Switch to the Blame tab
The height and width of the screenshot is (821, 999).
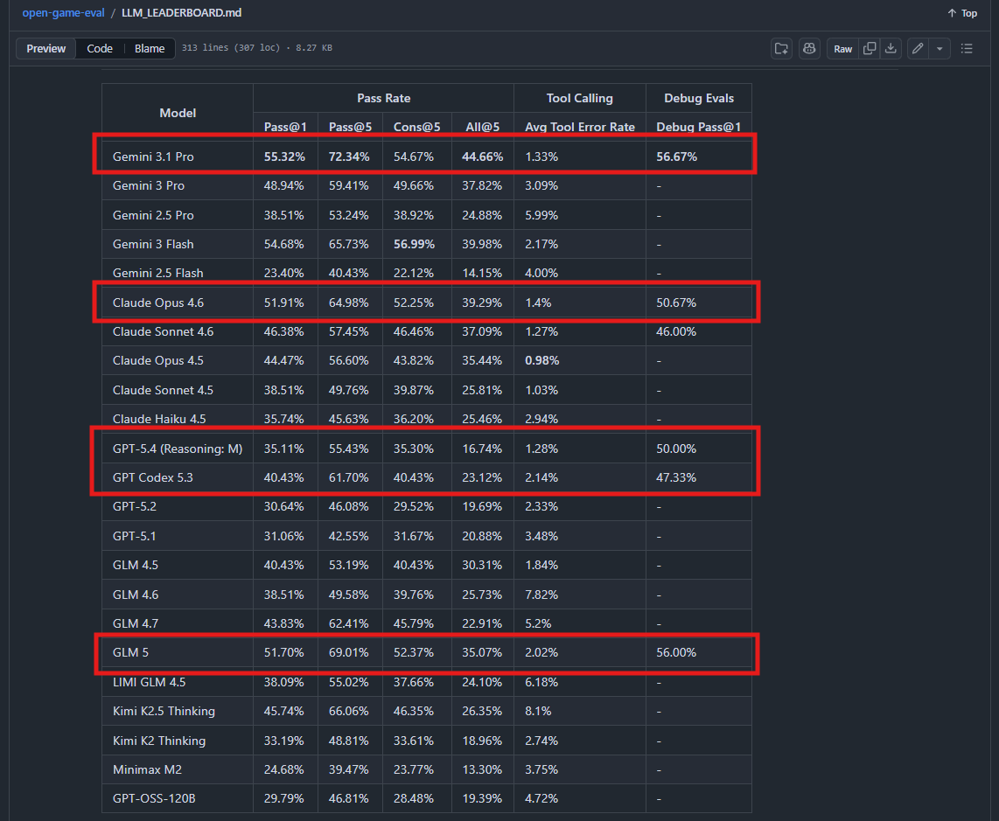click(150, 48)
